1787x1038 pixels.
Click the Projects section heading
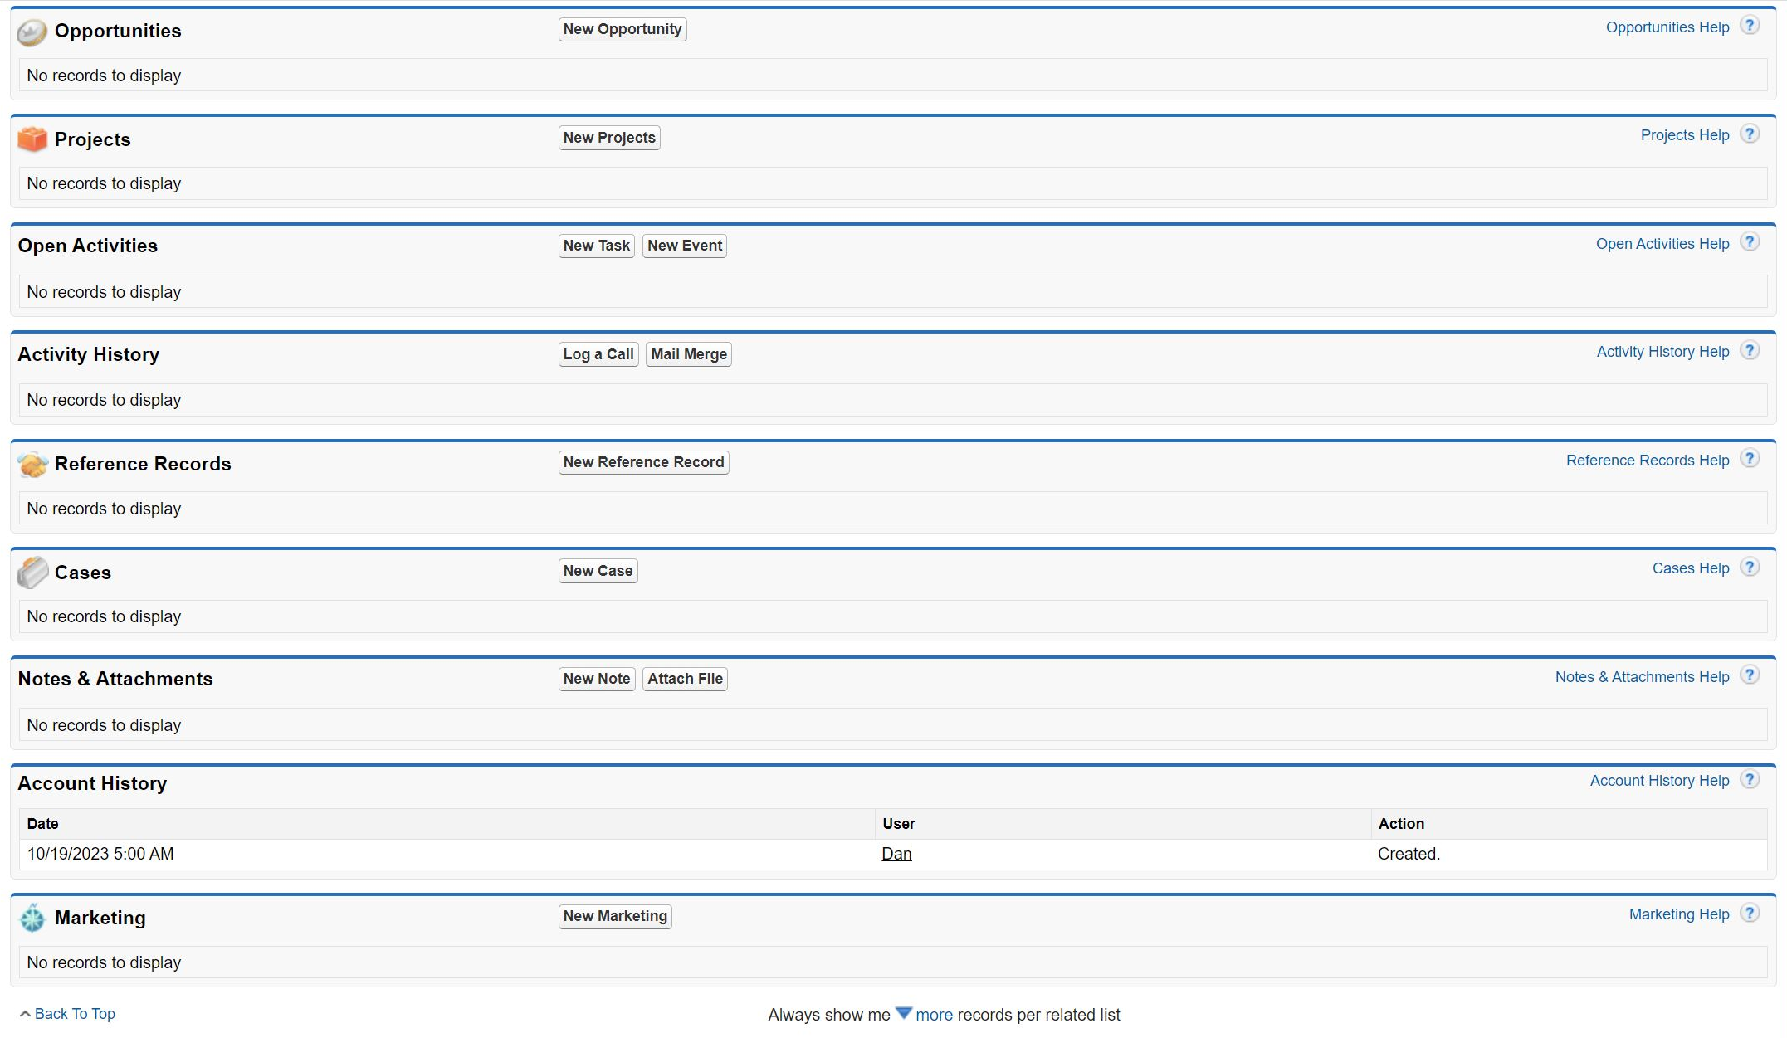point(93,139)
